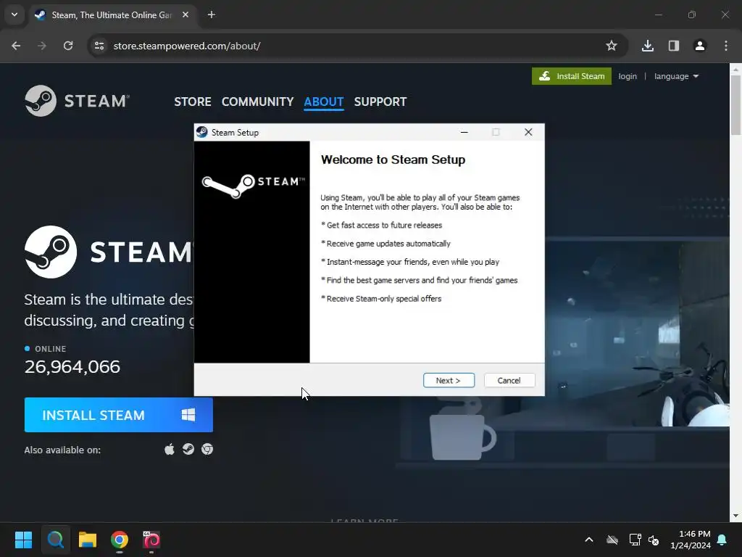Image resolution: width=742 pixels, height=557 pixels.
Task: Click the Steam logo in header
Action: (x=77, y=100)
